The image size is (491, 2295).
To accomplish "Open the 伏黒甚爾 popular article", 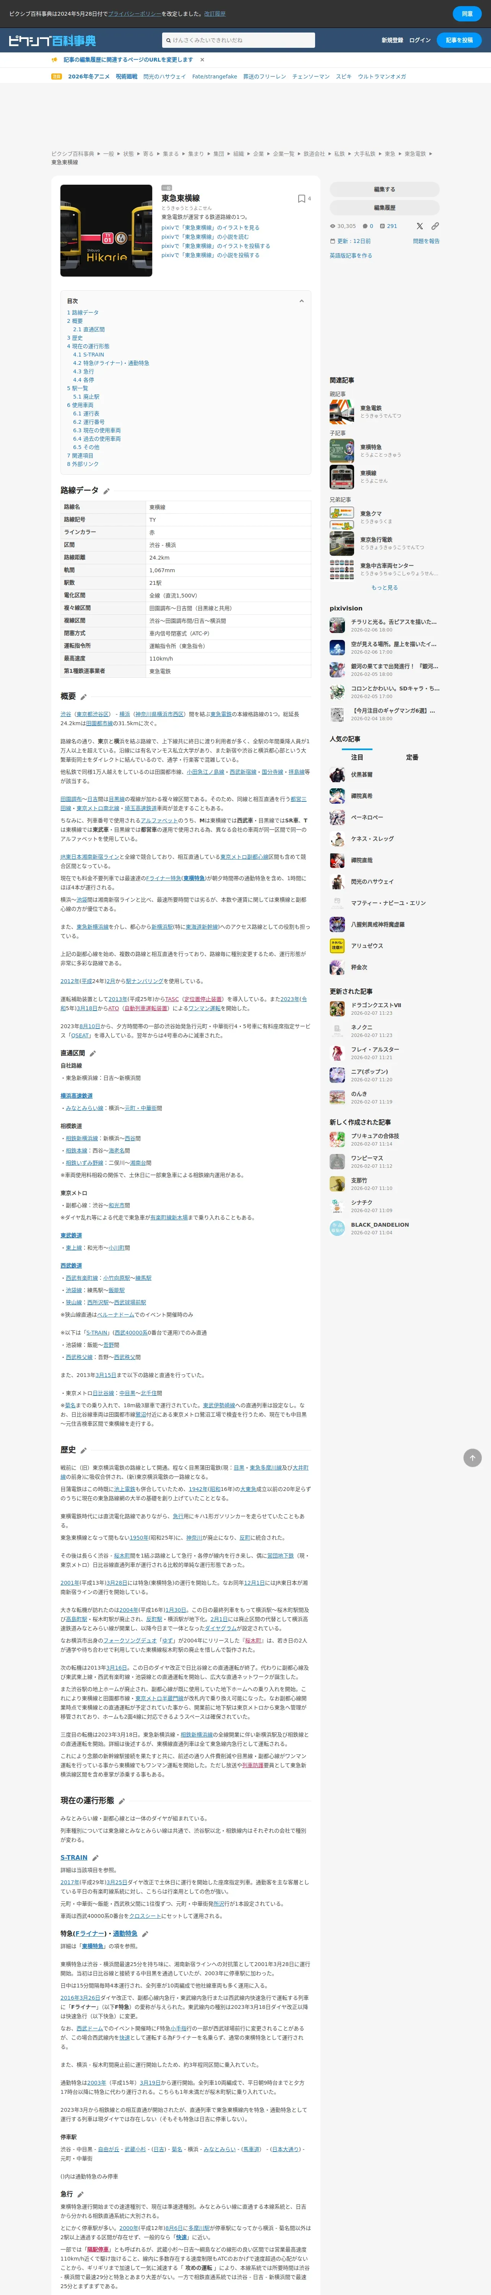I will [x=362, y=775].
